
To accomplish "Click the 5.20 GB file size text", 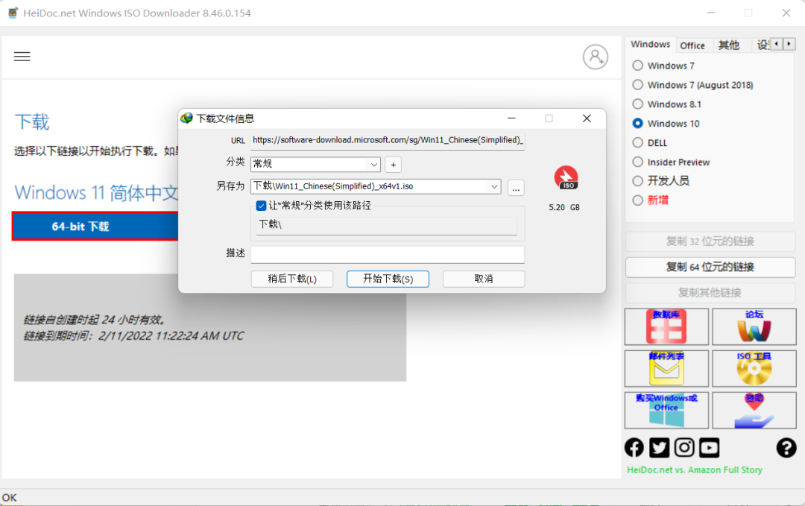I will click(563, 207).
